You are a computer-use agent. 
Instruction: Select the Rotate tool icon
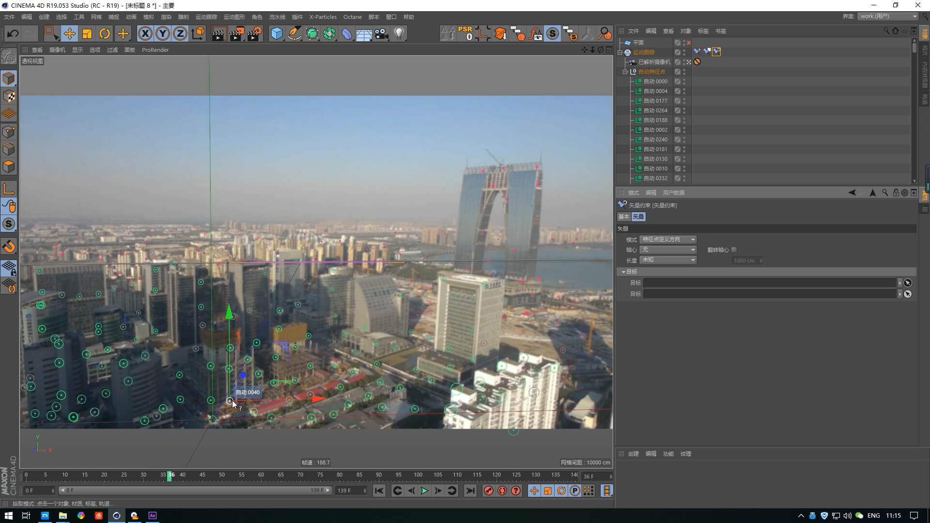pyautogui.click(x=105, y=33)
